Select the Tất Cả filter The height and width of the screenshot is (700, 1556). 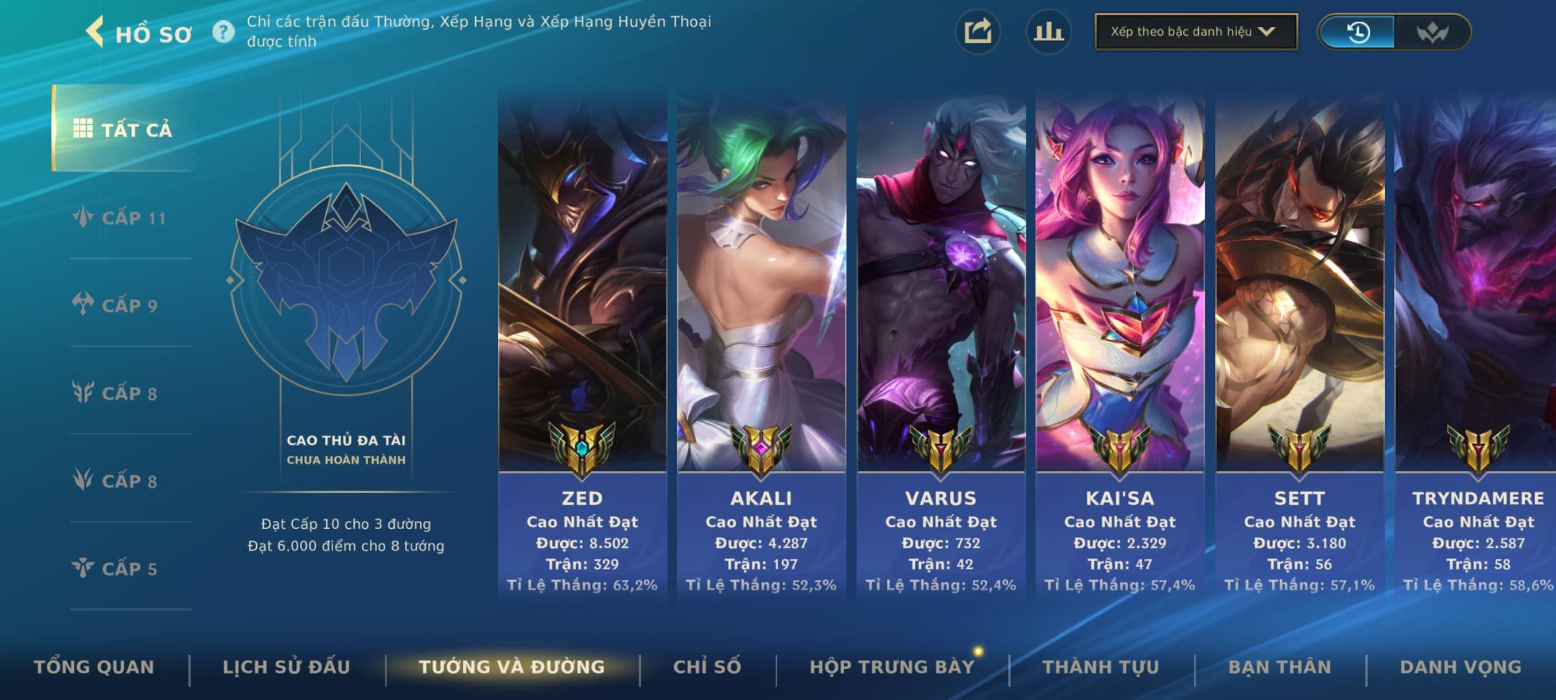[122, 128]
